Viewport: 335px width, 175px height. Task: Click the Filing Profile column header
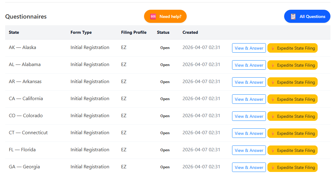pos(134,33)
